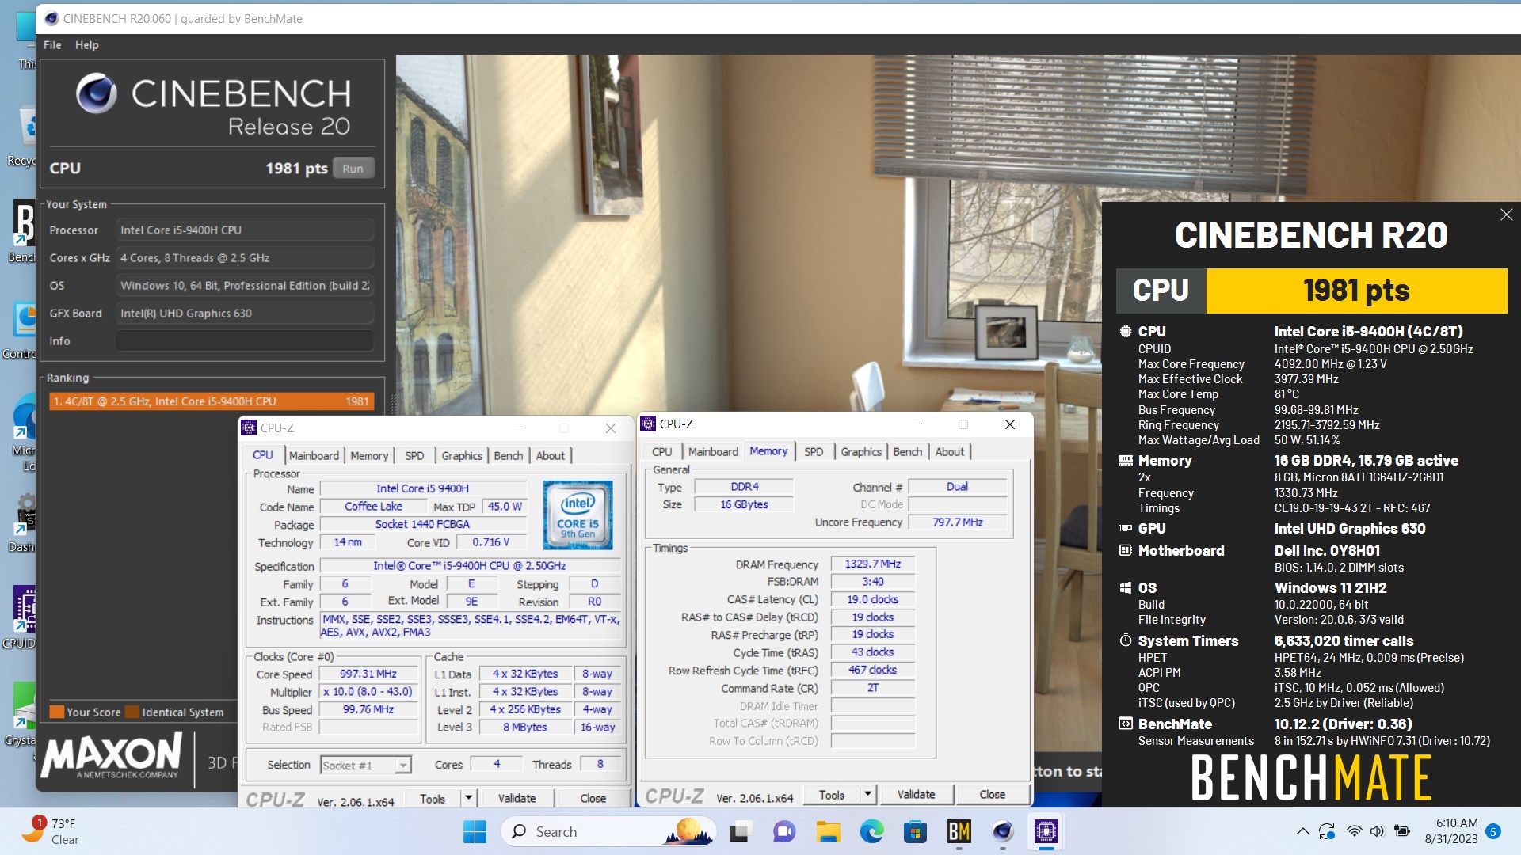The image size is (1521, 855).
Task: Click Validate in right CPU-Z window
Action: point(916,795)
